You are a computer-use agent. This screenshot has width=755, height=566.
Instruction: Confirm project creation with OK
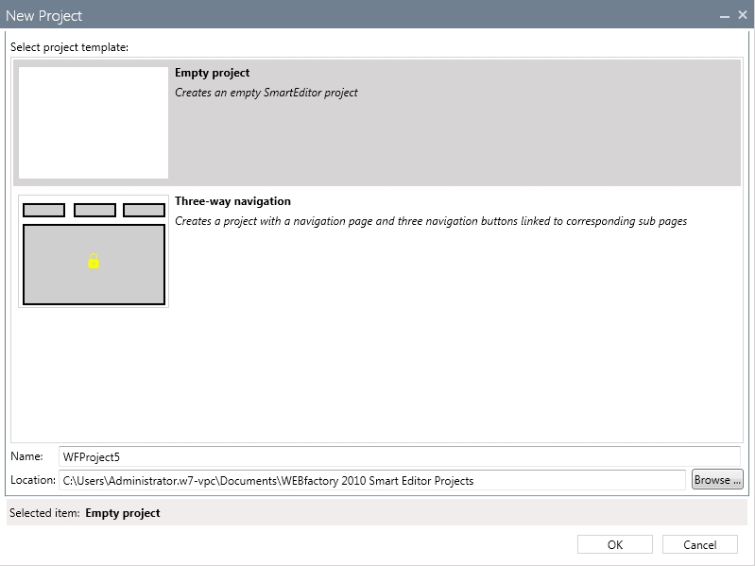click(615, 544)
